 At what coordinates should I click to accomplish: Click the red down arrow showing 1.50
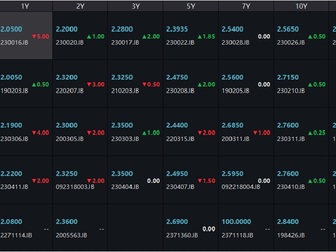[206, 181]
